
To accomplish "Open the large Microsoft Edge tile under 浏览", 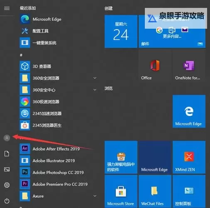I will coord(189,111).
